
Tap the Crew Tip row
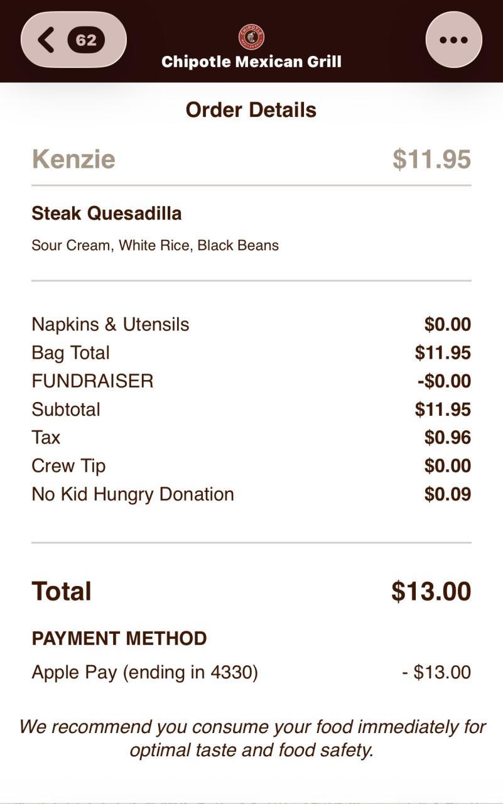point(68,466)
